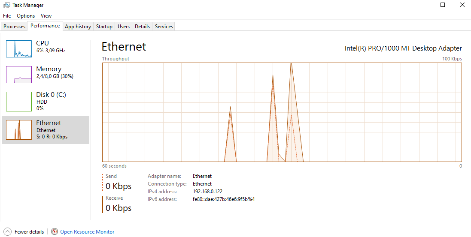The image size is (471, 237).
Task: Go to the Startup tab
Action: click(x=104, y=27)
